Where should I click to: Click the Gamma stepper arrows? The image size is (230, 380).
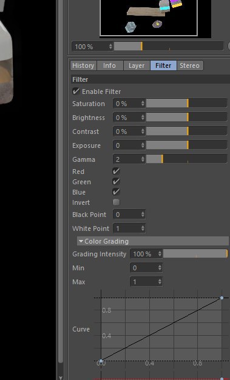pos(143,159)
